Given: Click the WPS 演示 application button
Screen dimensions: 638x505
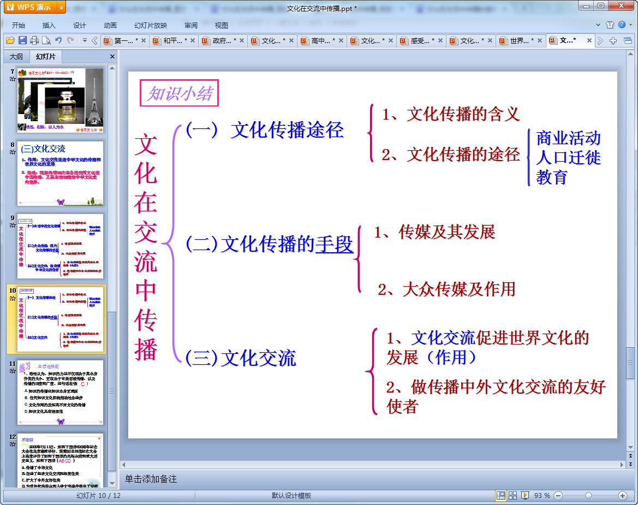Looking at the screenshot, I should (x=31, y=7).
